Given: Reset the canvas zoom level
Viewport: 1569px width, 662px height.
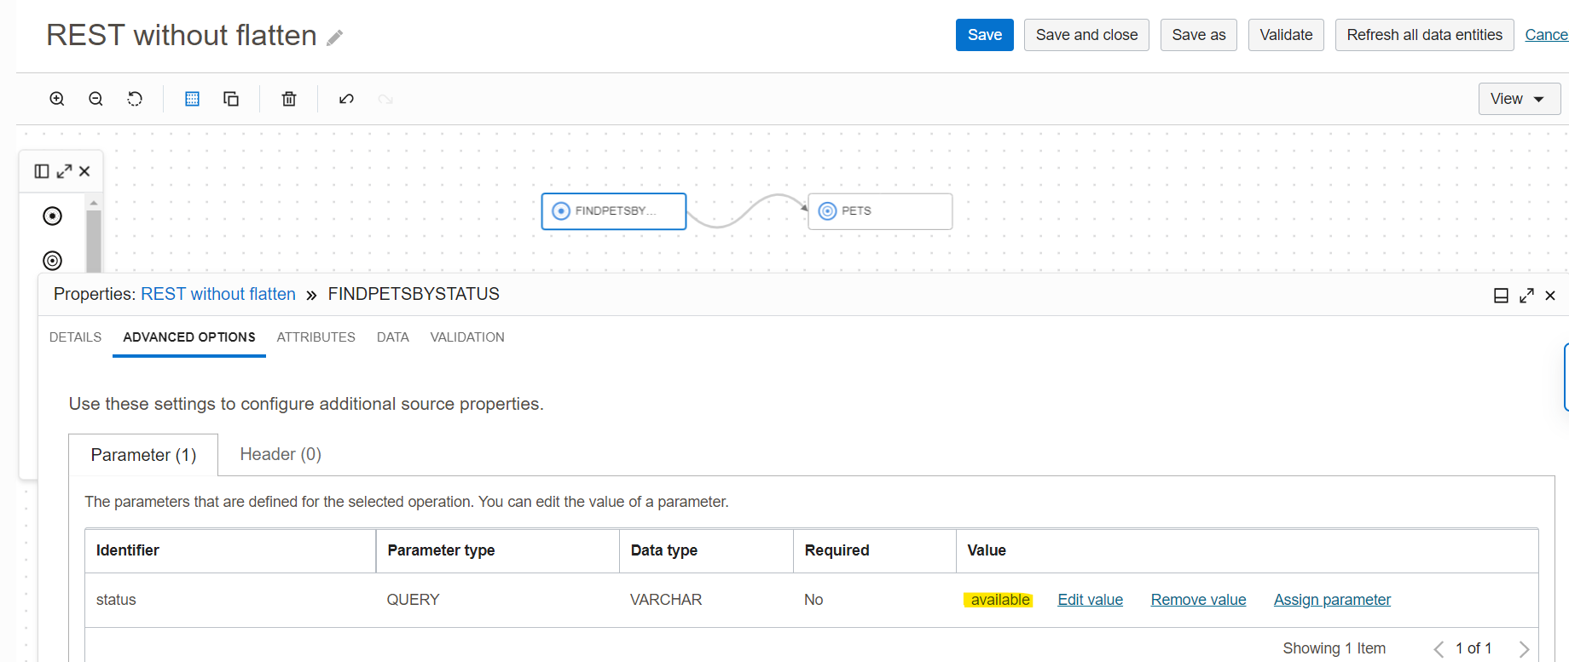Looking at the screenshot, I should (x=135, y=99).
